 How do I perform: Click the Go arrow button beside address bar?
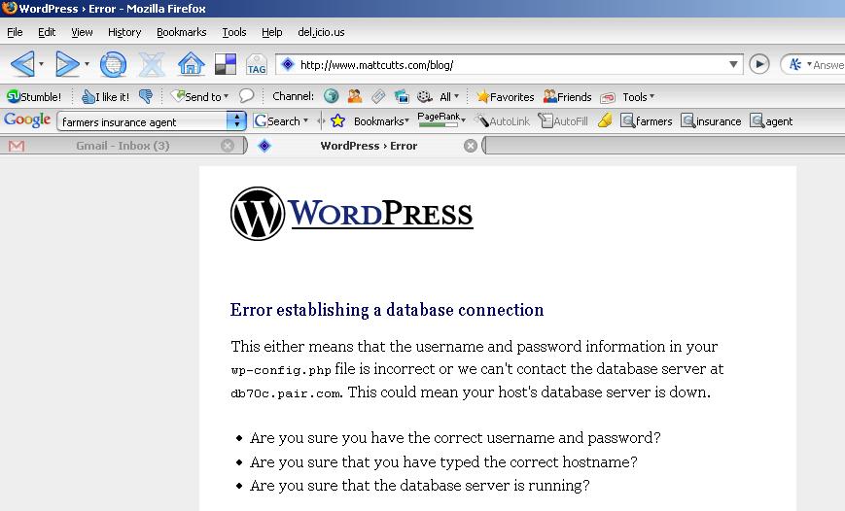(x=759, y=65)
